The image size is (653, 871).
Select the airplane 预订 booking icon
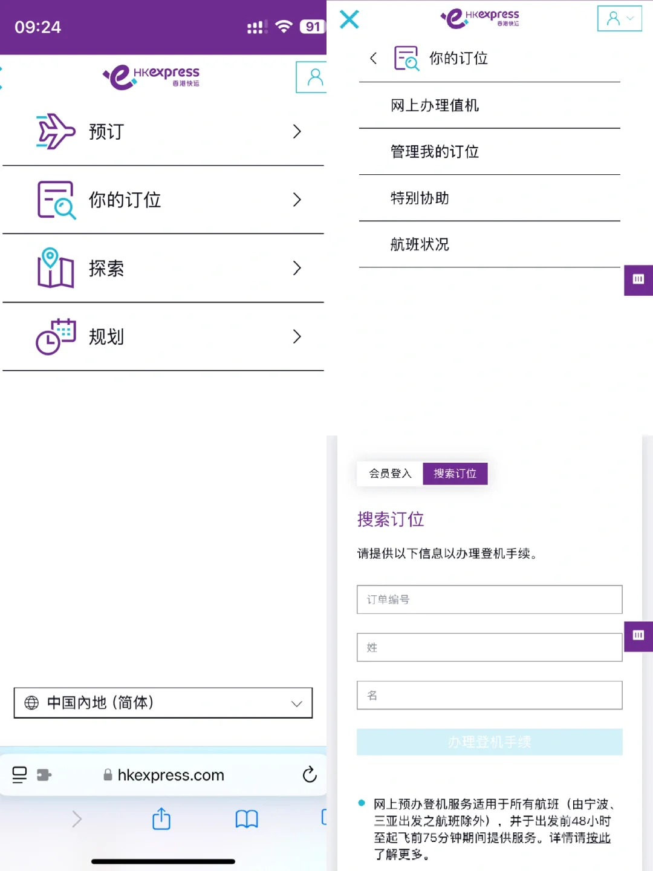[x=54, y=130]
